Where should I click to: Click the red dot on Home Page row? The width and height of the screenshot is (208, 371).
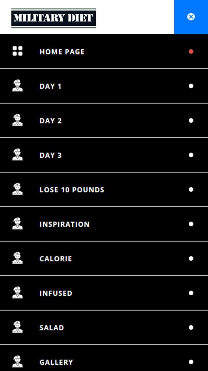[191, 52]
